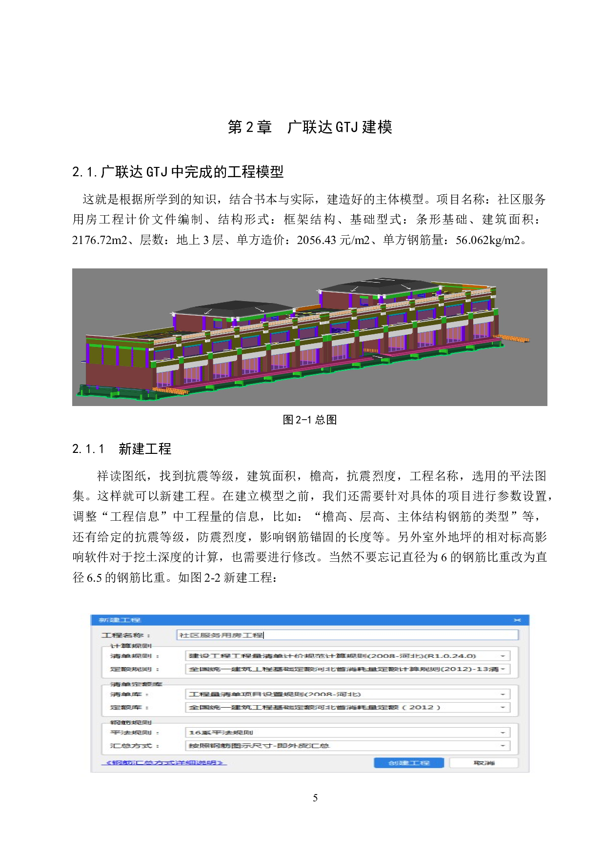
Task: Expand the 定额库 combo box
Action: tap(347, 707)
